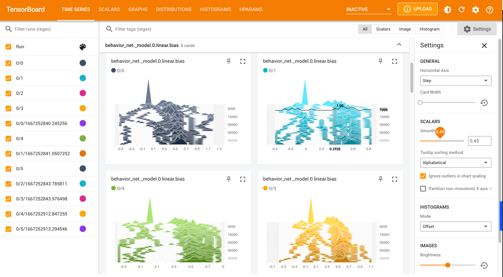Expand the 0/1 histogram card to fullscreen
This screenshot has width=503, height=277.
point(395,61)
